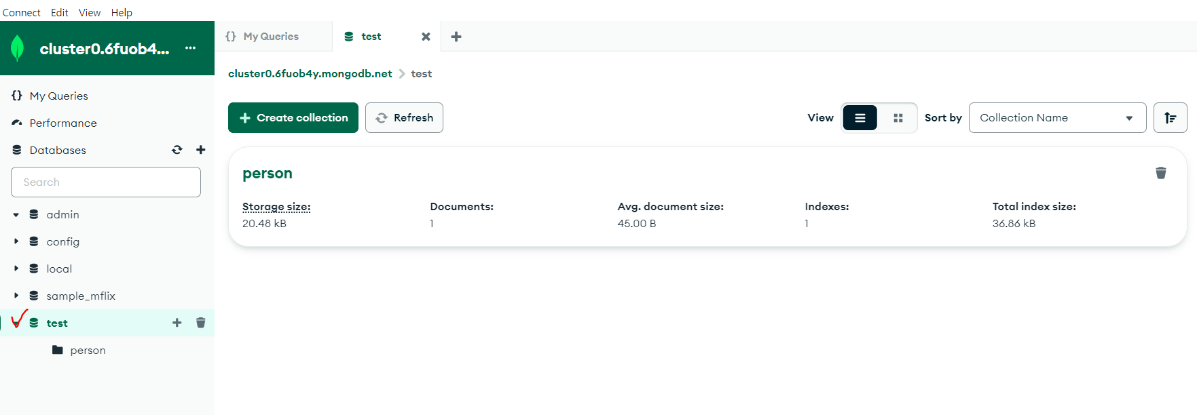
Task: Select the test tab
Action: click(x=371, y=37)
